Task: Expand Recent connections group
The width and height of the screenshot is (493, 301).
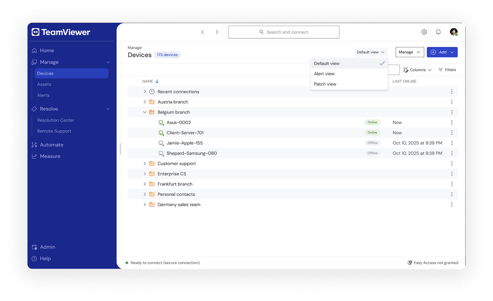Action: tap(145, 92)
